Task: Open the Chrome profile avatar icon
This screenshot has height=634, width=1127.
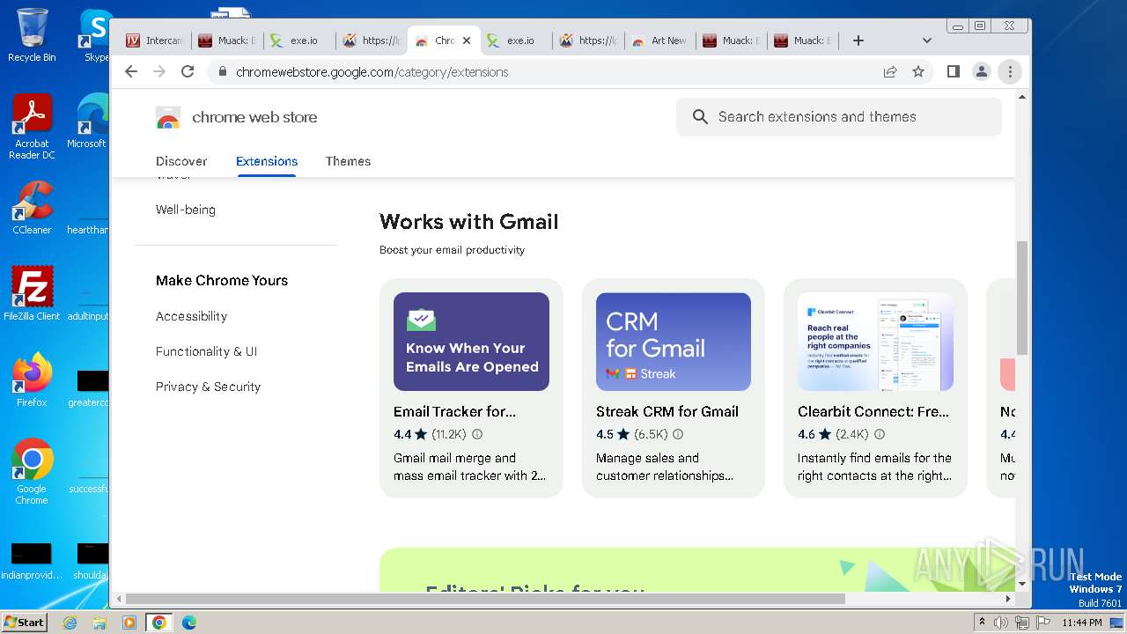Action: [x=981, y=72]
